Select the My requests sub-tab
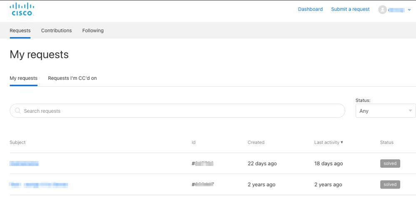 click(x=24, y=78)
